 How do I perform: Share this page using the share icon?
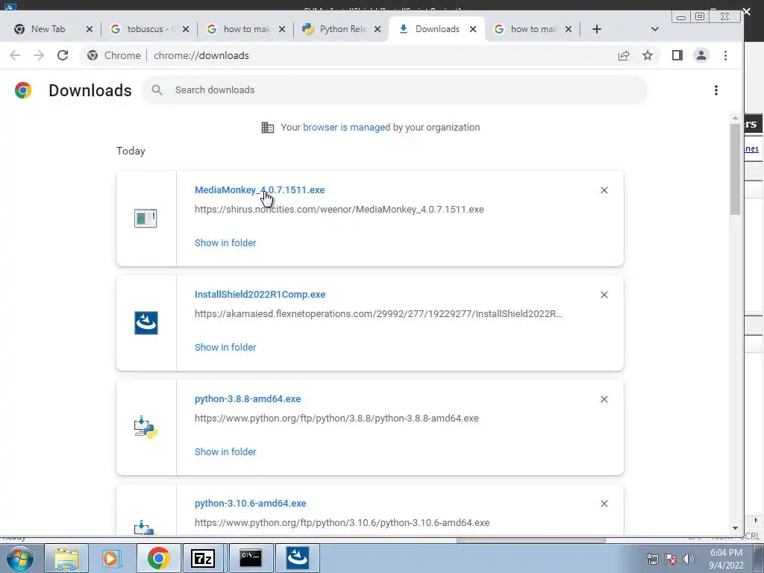pyautogui.click(x=624, y=55)
